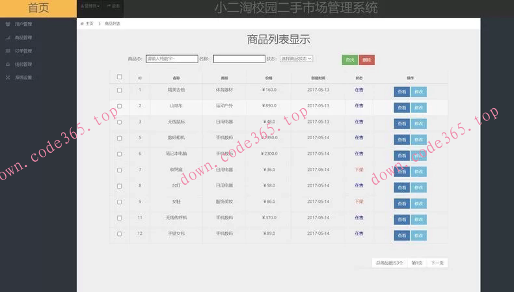Open the 管理员 dropdown in the top bar
This screenshot has height=292, width=514.
coord(90,6)
